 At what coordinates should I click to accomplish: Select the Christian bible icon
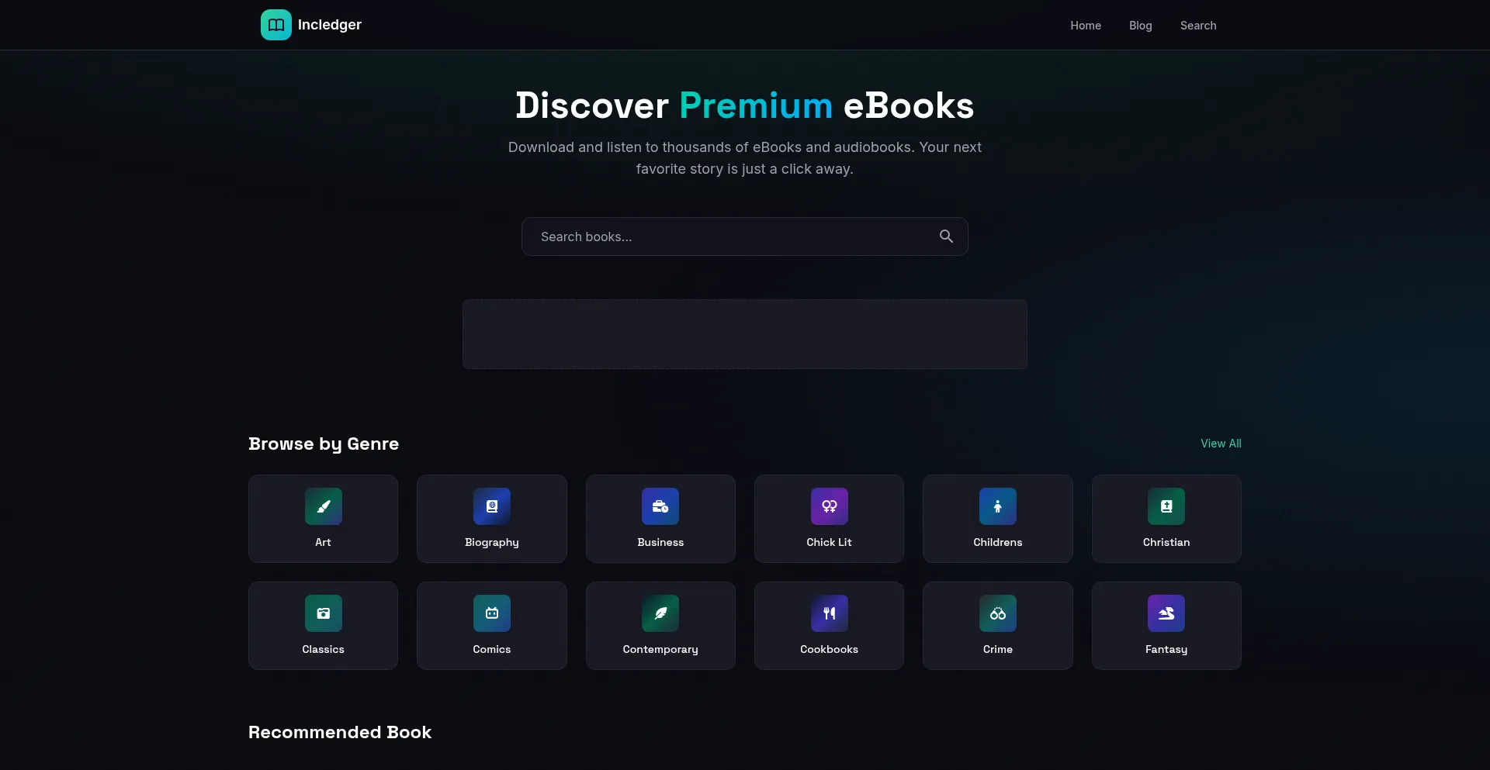1166,506
